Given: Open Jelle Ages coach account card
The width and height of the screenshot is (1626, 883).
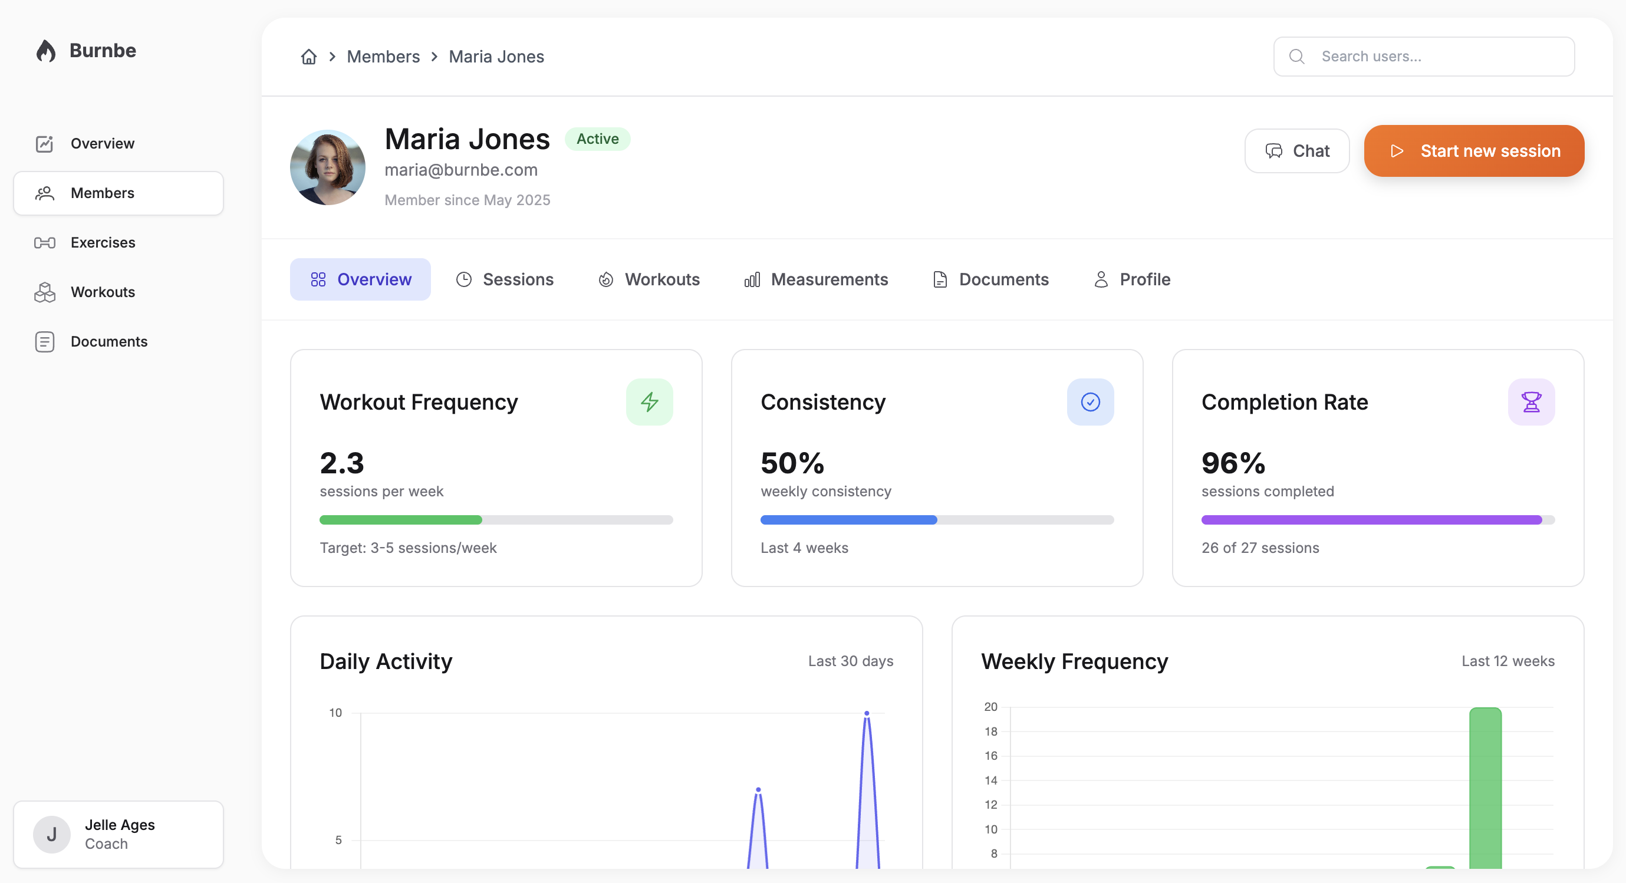Looking at the screenshot, I should 119,835.
